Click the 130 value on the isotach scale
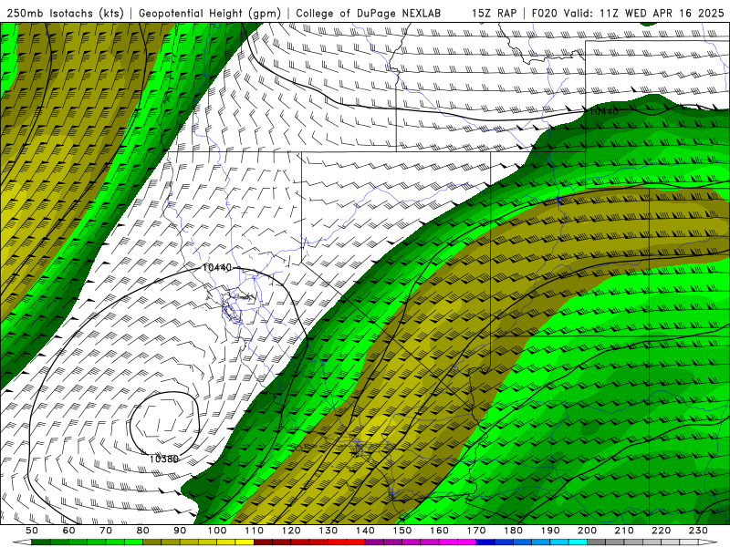Screen dimensions: 730x547 tap(328, 531)
